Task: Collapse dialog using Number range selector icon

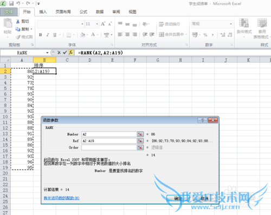Action: tap(140, 134)
